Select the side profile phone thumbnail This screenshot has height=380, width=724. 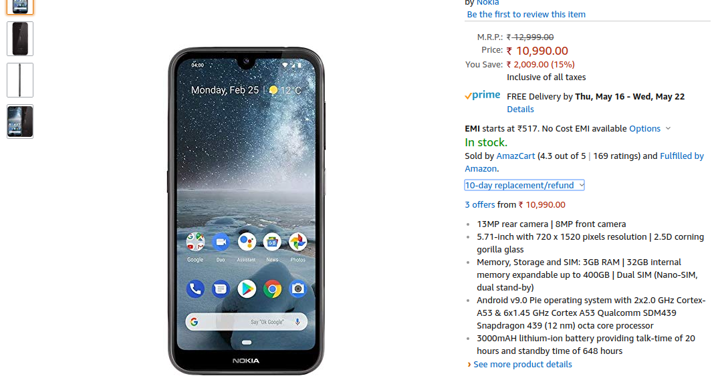(x=20, y=80)
